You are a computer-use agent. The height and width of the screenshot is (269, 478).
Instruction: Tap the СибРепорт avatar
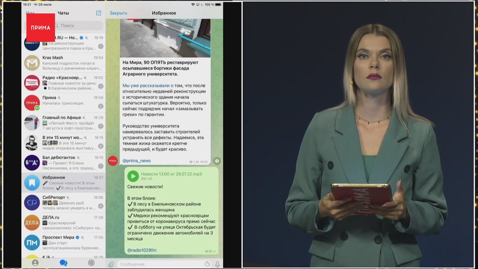32,202
